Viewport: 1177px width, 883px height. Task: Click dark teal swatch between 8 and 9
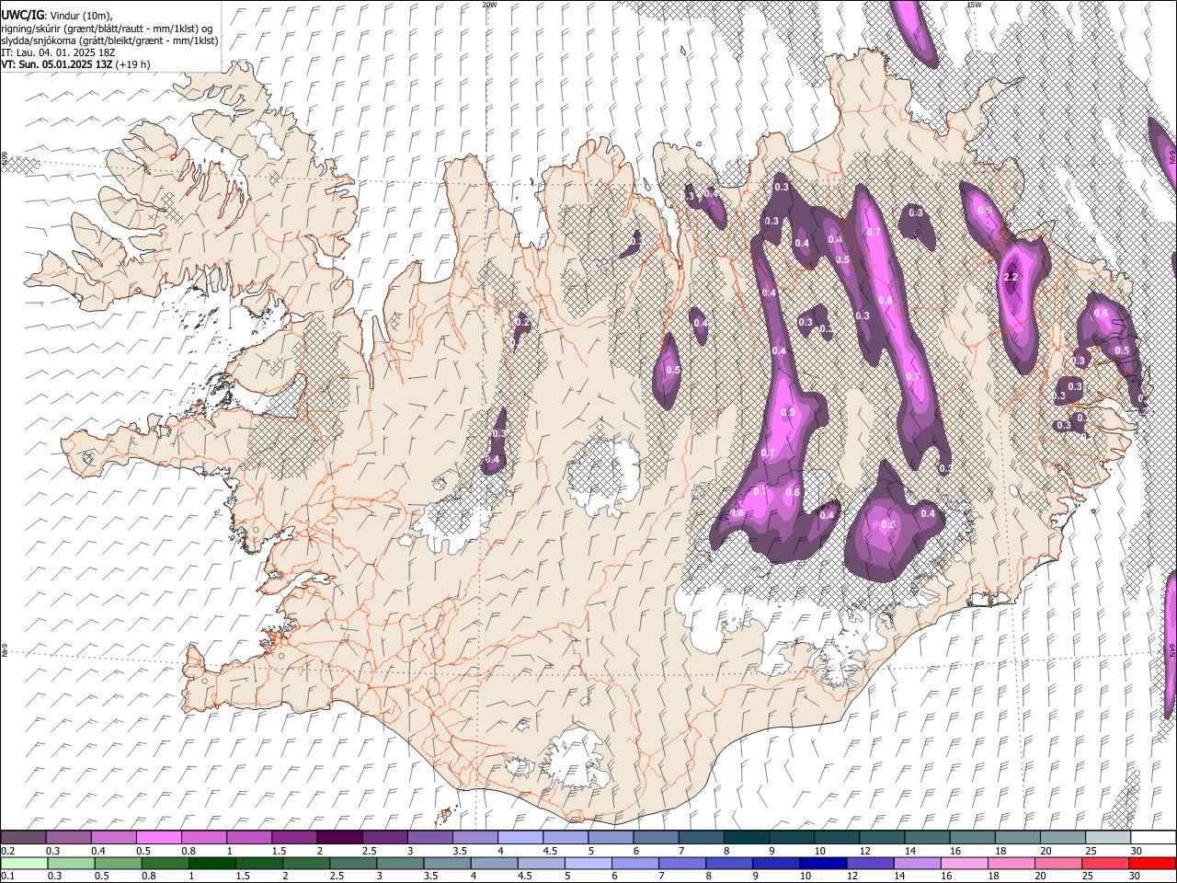[x=747, y=837]
